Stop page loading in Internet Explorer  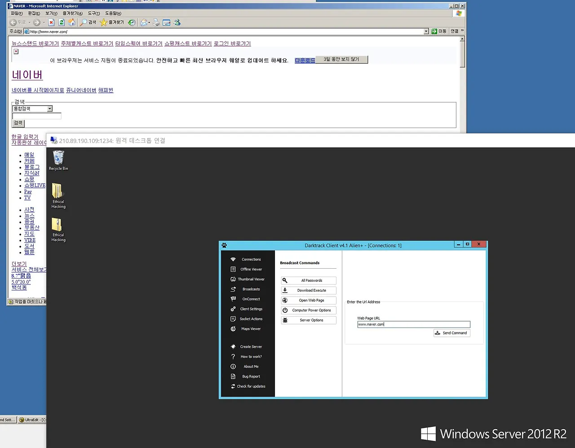[x=51, y=22]
